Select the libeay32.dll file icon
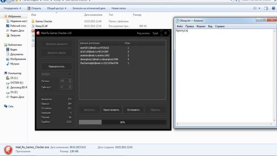Screen dimensions: 277x156 [x=33, y=26]
